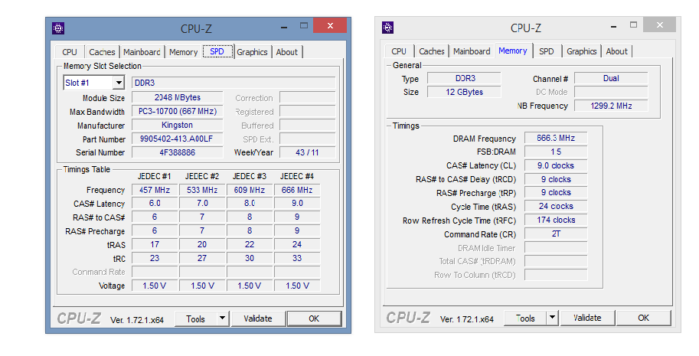This screenshot has width=699, height=356.
Task: Click Validate button in the left window
Action: (258, 318)
